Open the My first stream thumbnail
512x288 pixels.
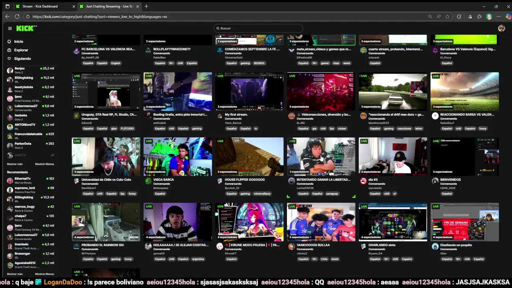coord(249,91)
